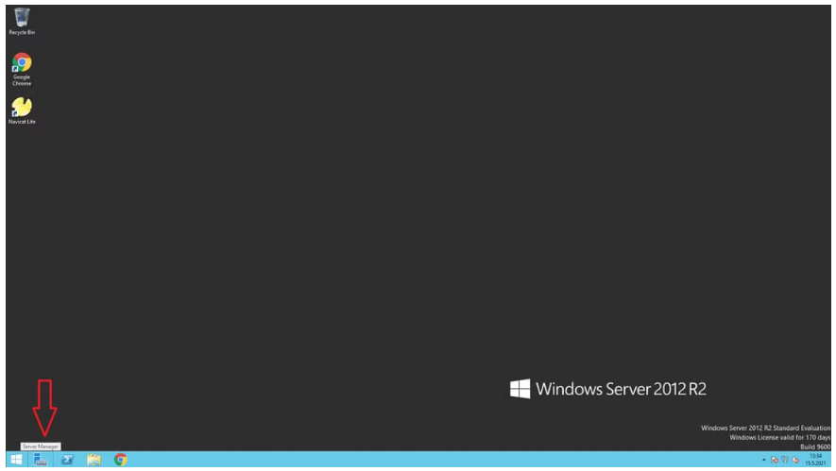Open the Action Center flag icon
The width and height of the screenshot is (836, 471).
coord(775,460)
